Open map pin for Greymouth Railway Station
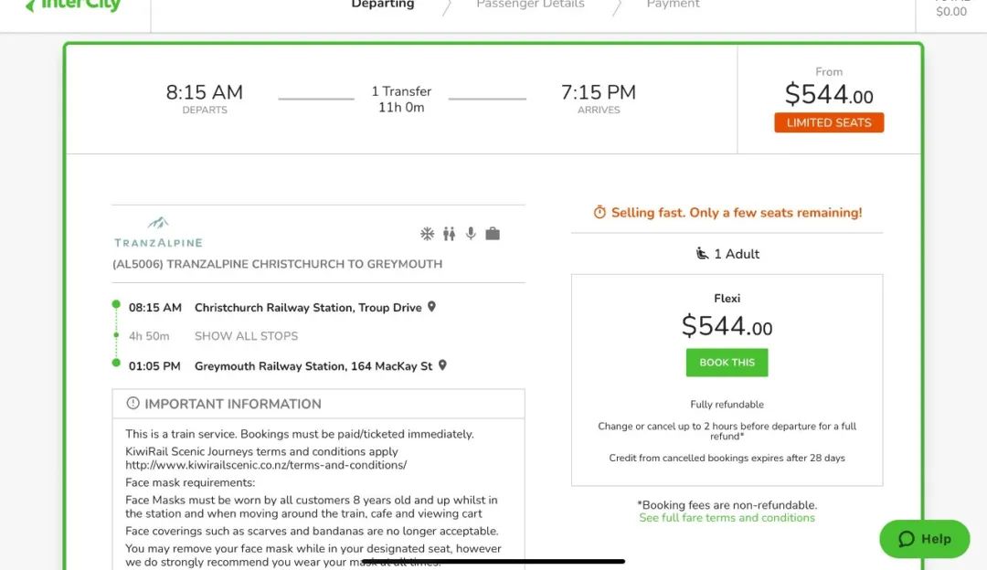Screen dimensions: 987x570 pos(442,365)
